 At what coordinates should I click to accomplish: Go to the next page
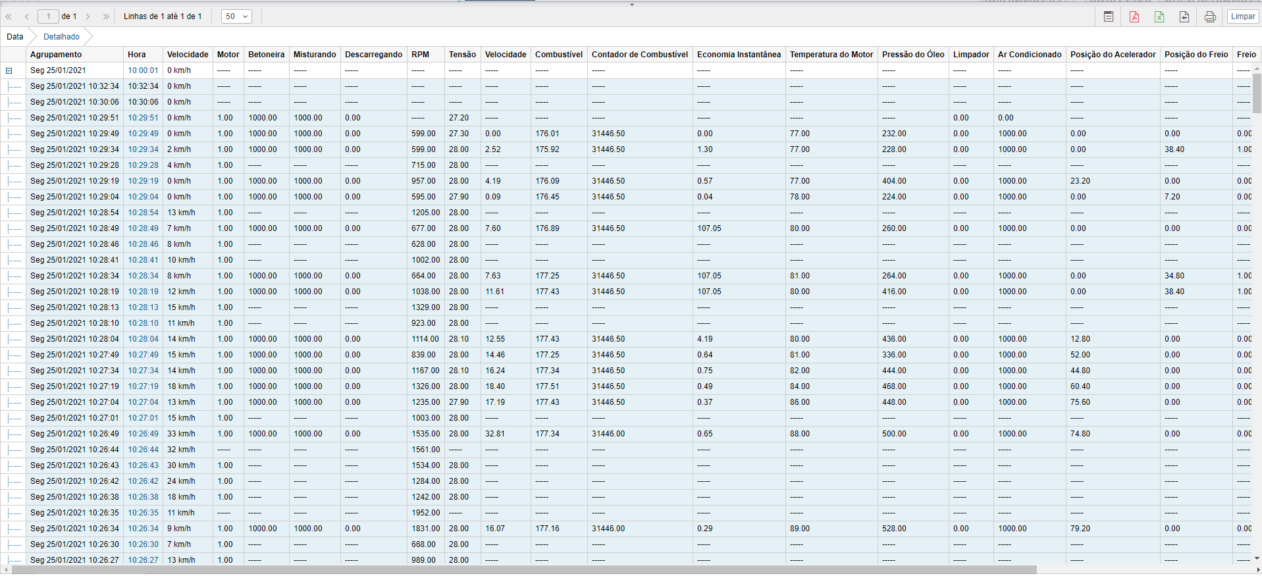click(x=88, y=16)
